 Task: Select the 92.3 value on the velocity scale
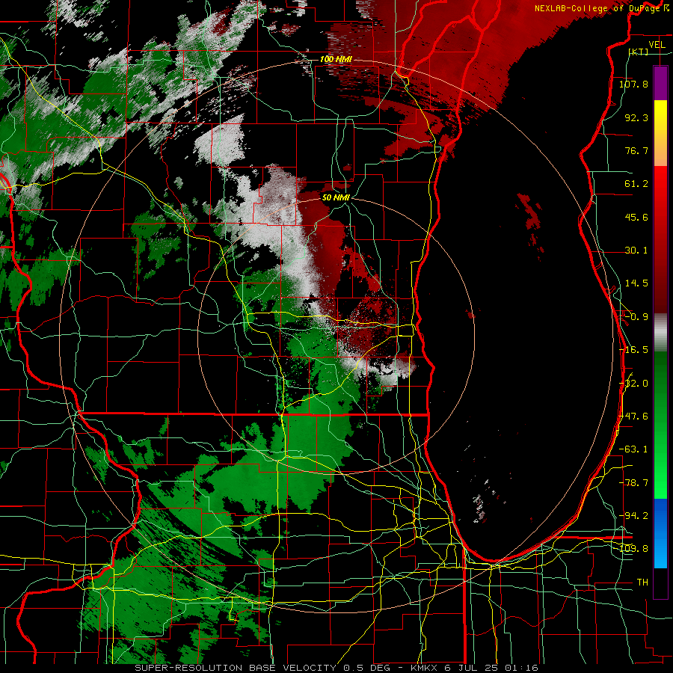(x=636, y=117)
